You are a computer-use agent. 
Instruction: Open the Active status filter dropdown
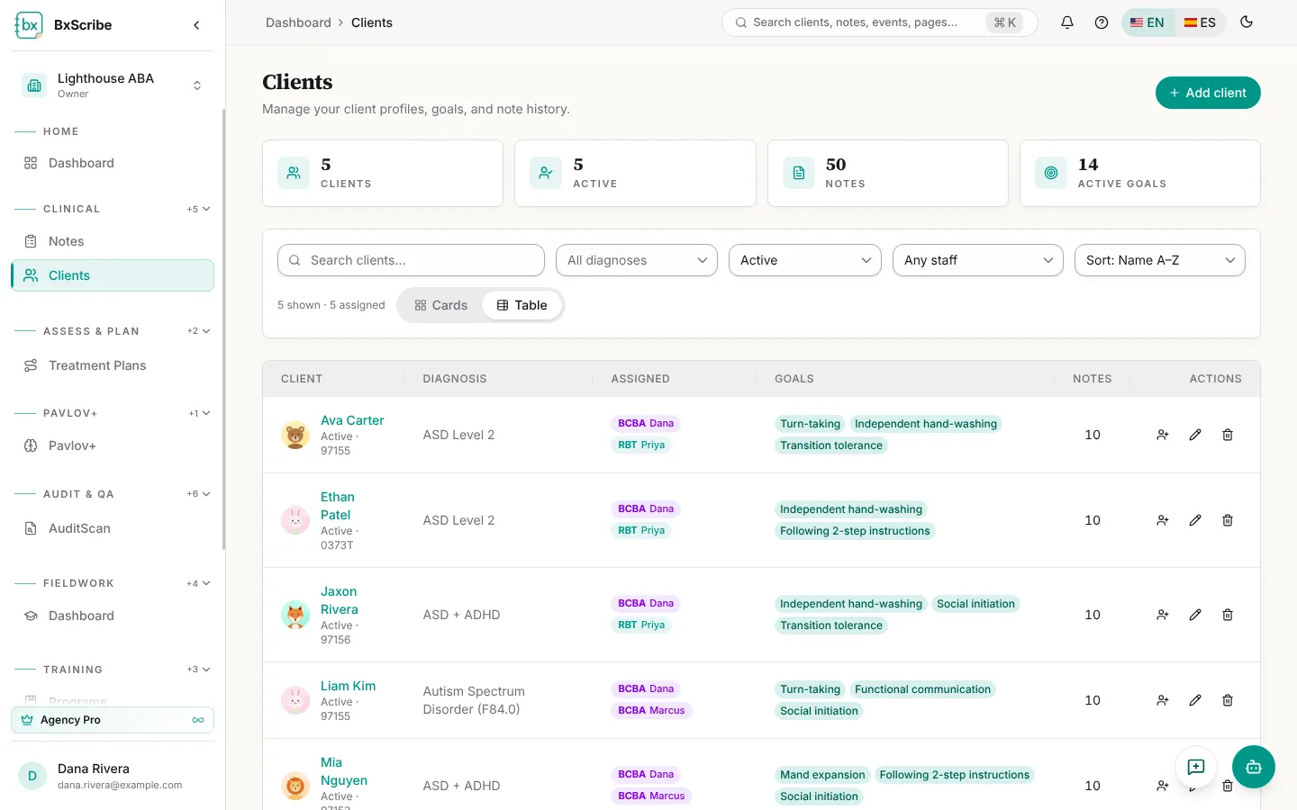pyautogui.click(x=805, y=260)
